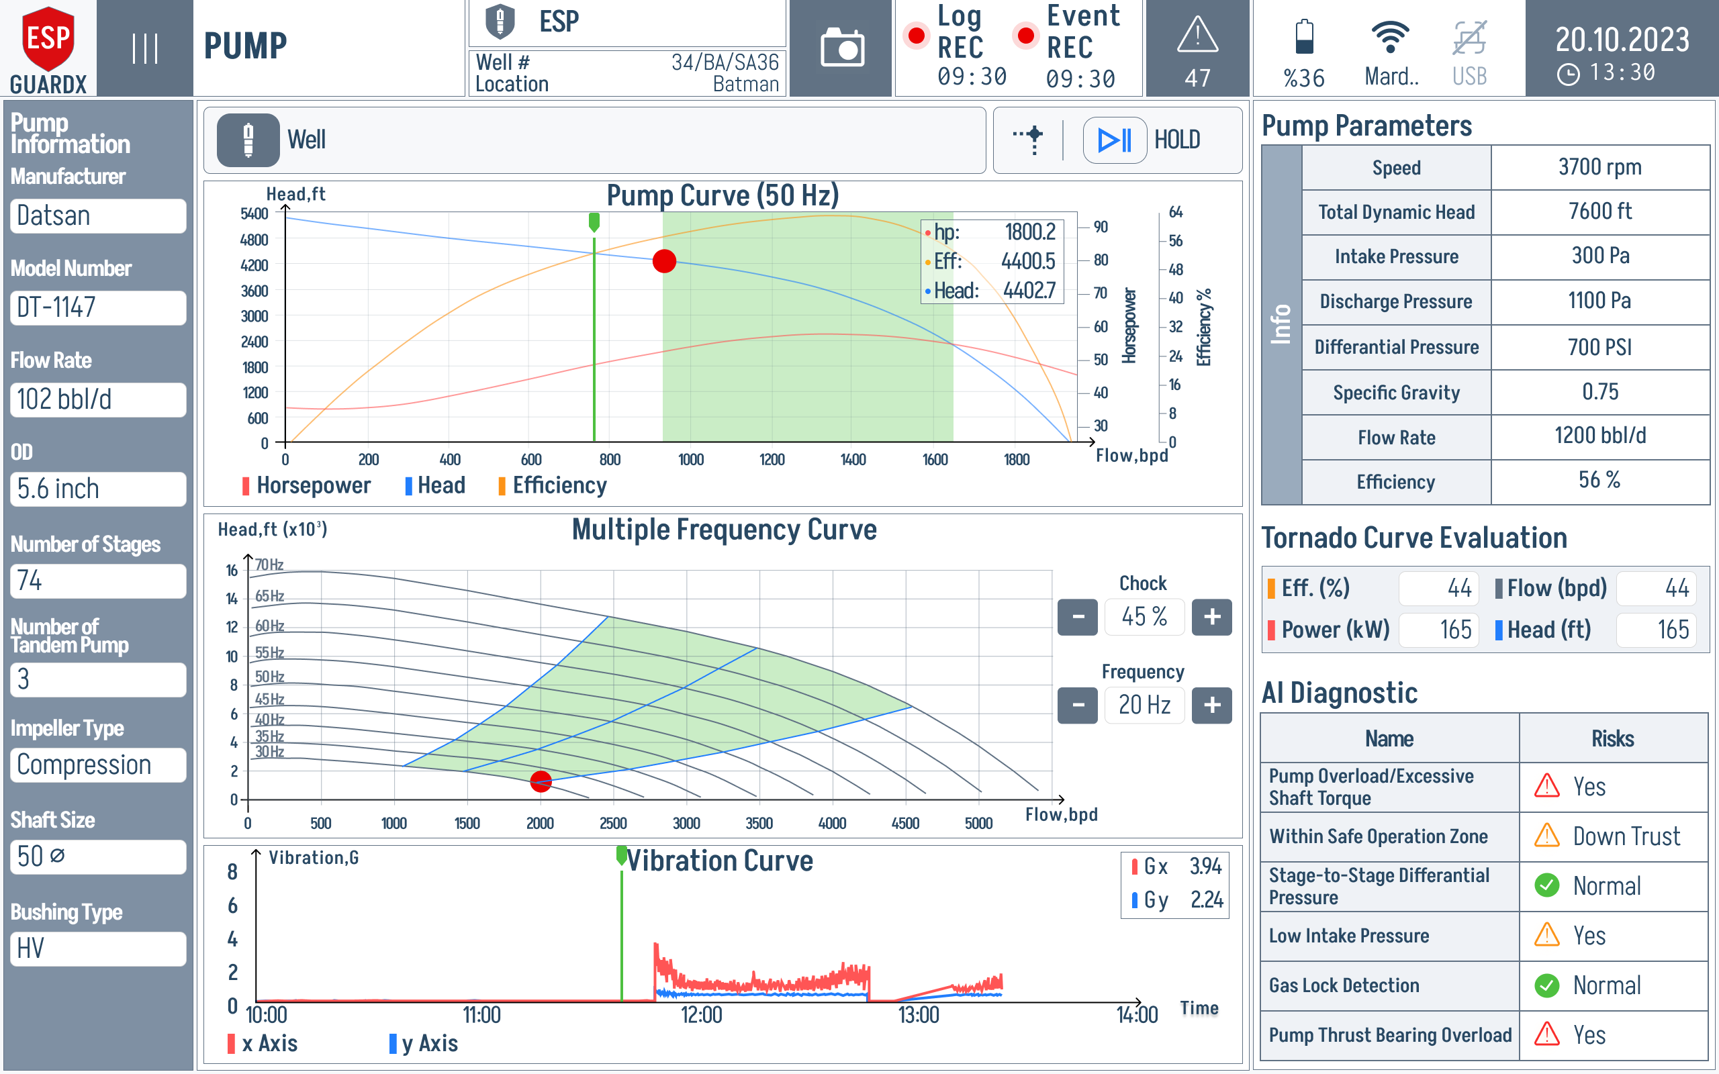Decrease Chock percentage with minus button

1078,617
